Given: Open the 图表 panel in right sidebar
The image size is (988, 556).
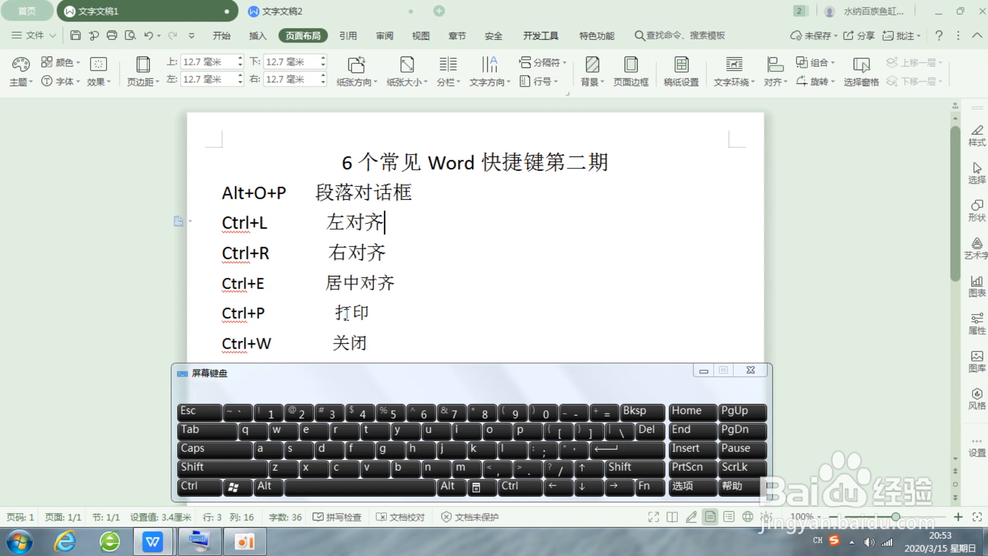Looking at the screenshot, I should pyautogui.click(x=976, y=286).
